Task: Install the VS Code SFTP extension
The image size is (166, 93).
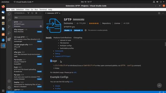Action: pyautogui.click(x=39, y=41)
